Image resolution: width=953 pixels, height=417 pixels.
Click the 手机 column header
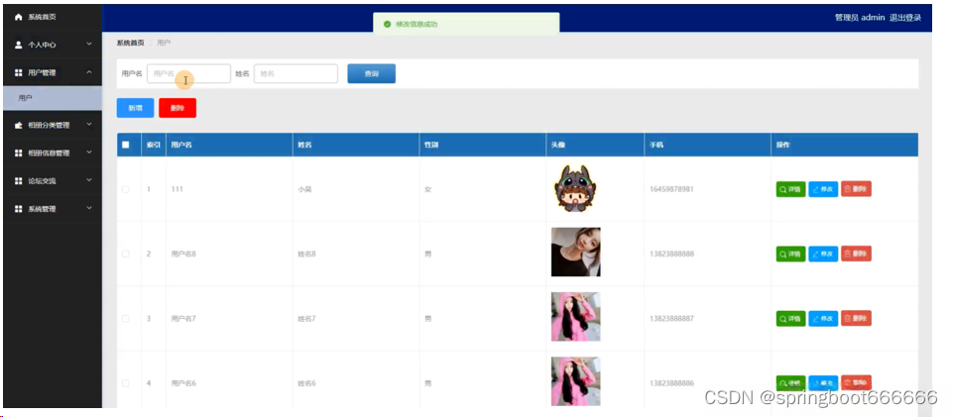pyautogui.click(x=656, y=145)
